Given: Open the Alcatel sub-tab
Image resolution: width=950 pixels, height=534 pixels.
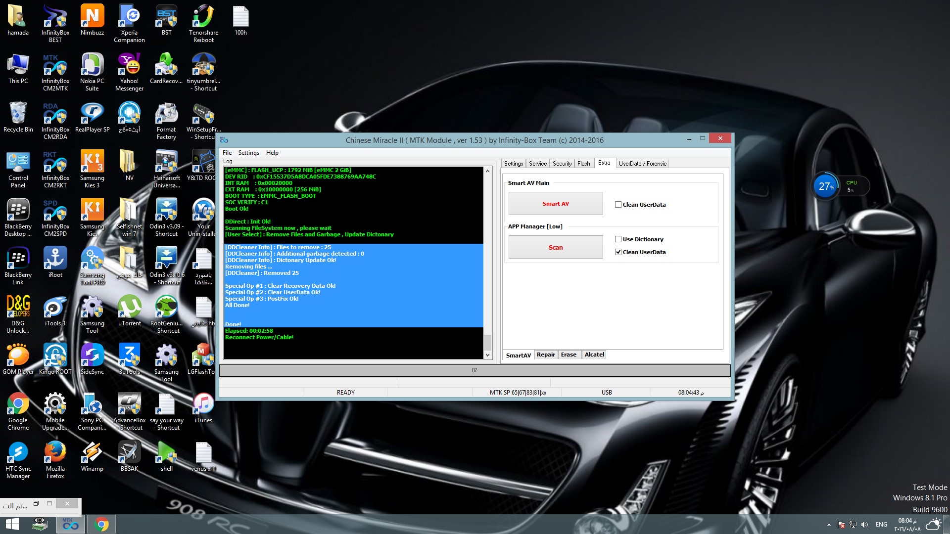Looking at the screenshot, I should [x=594, y=355].
